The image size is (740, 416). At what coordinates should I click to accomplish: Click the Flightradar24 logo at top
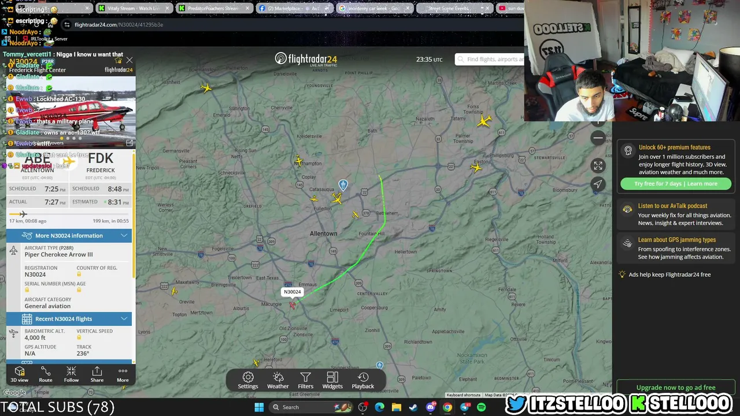(306, 59)
